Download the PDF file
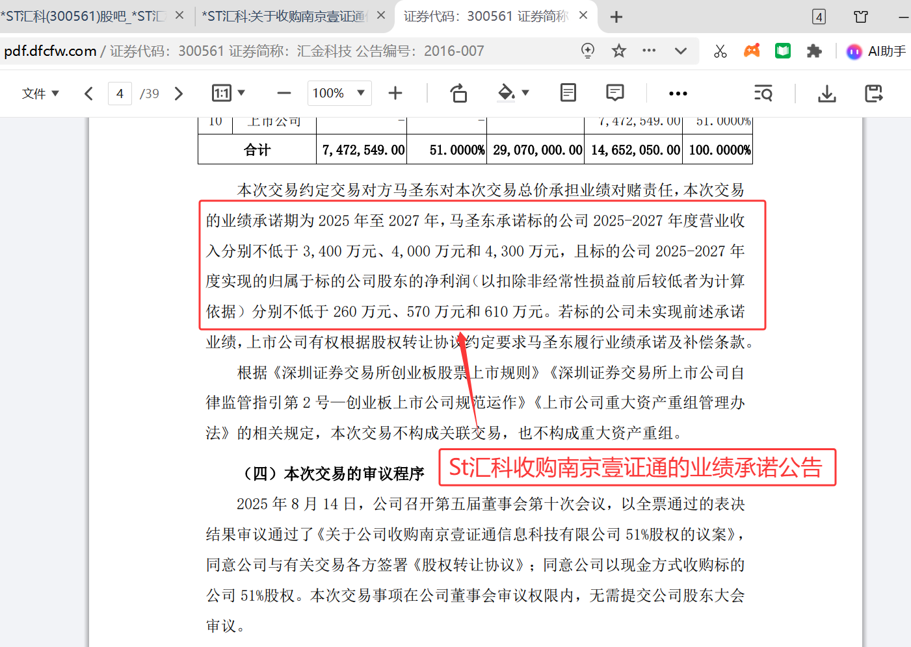The image size is (911, 647). tap(826, 94)
